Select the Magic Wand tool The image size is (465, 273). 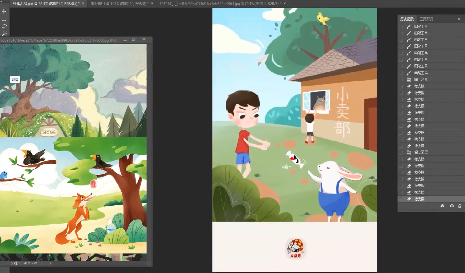(x=4, y=34)
